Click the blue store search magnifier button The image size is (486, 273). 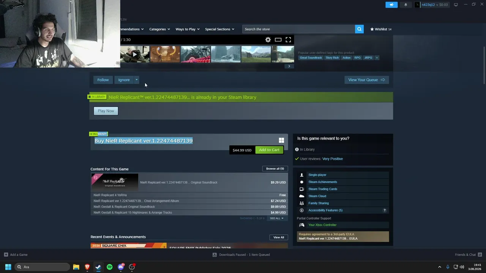click(x=359, y=29)
